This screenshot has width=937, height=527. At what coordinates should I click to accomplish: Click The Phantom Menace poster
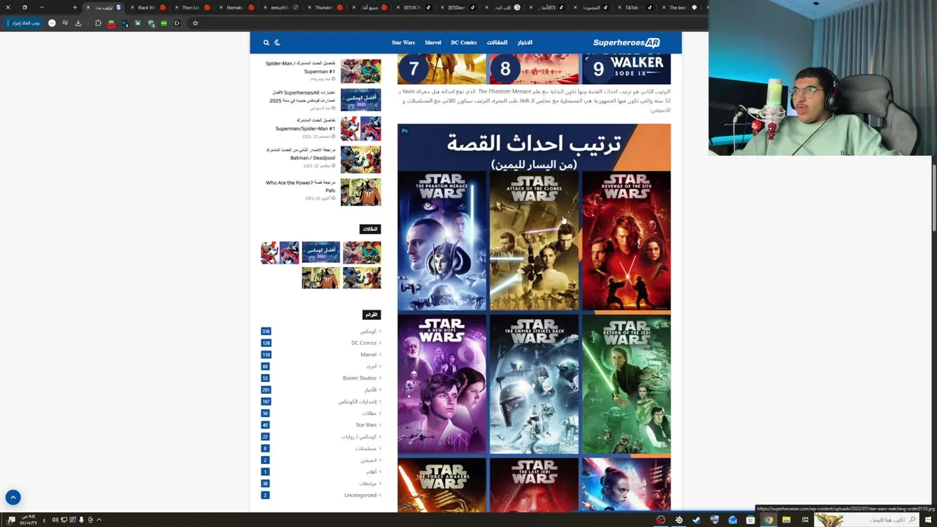coord(442,242)
